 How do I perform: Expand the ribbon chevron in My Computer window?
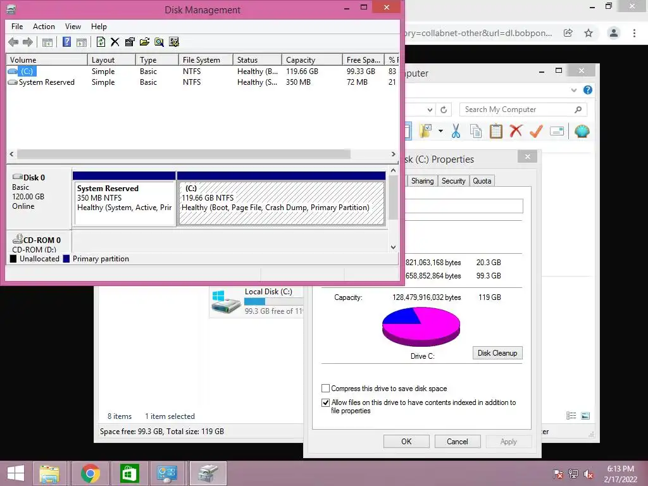[x=573, y=90]
